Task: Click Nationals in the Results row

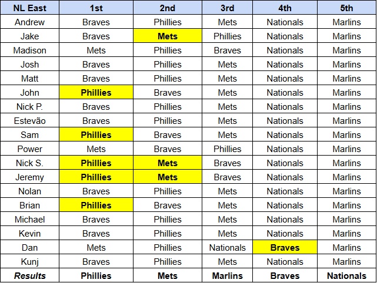Action: point(346,276)
